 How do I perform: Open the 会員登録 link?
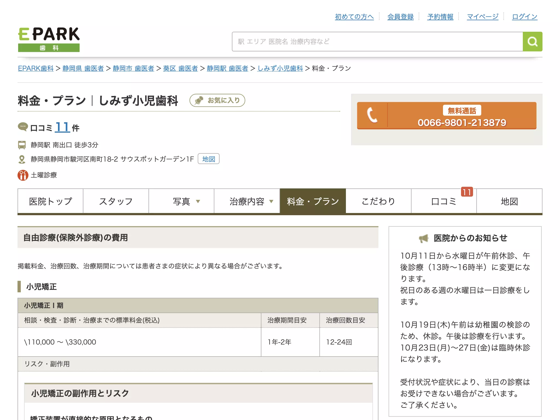pos(401,17)
